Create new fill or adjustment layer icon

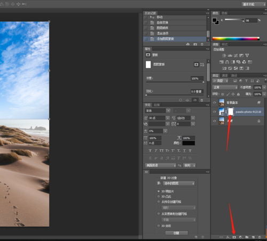[x=241, y=237]
